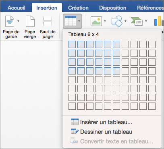The height and width of the screenshot is (149, 164).
Task: Select grid cell column 3, row 2
Action: click(90, 53)
